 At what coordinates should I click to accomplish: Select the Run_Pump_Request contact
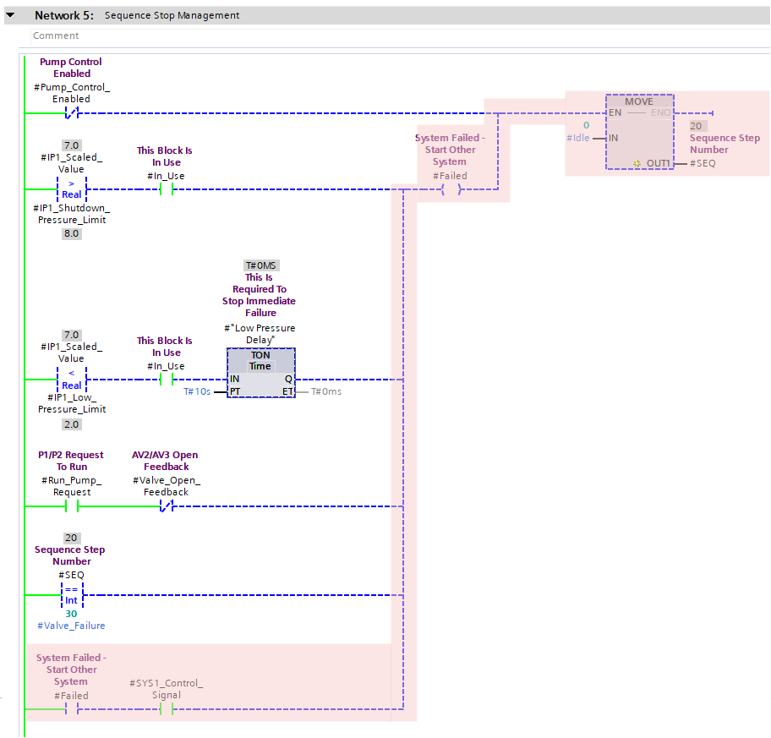point(72,506)
